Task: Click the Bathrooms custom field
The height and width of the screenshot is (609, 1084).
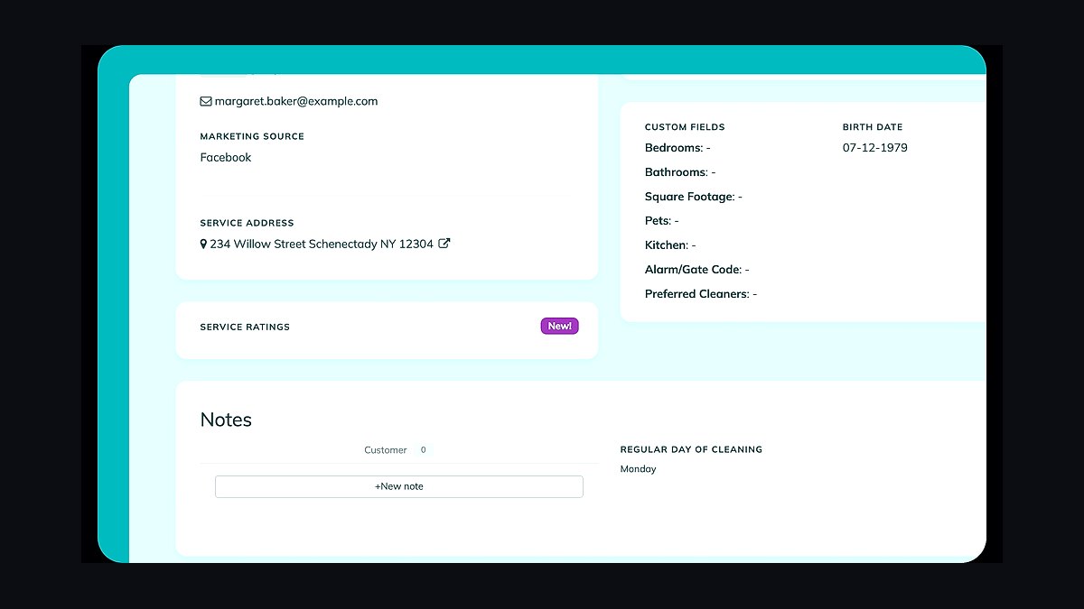Action: pyautogui.click(x=680, y=172)
